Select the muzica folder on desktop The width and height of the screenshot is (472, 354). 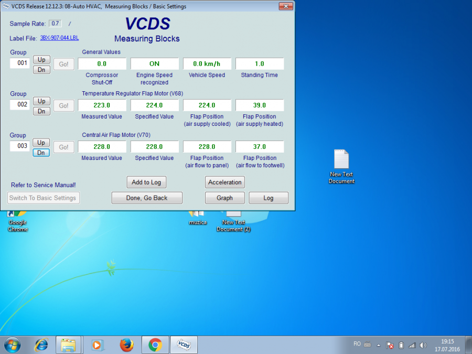(x=196, y=216)
